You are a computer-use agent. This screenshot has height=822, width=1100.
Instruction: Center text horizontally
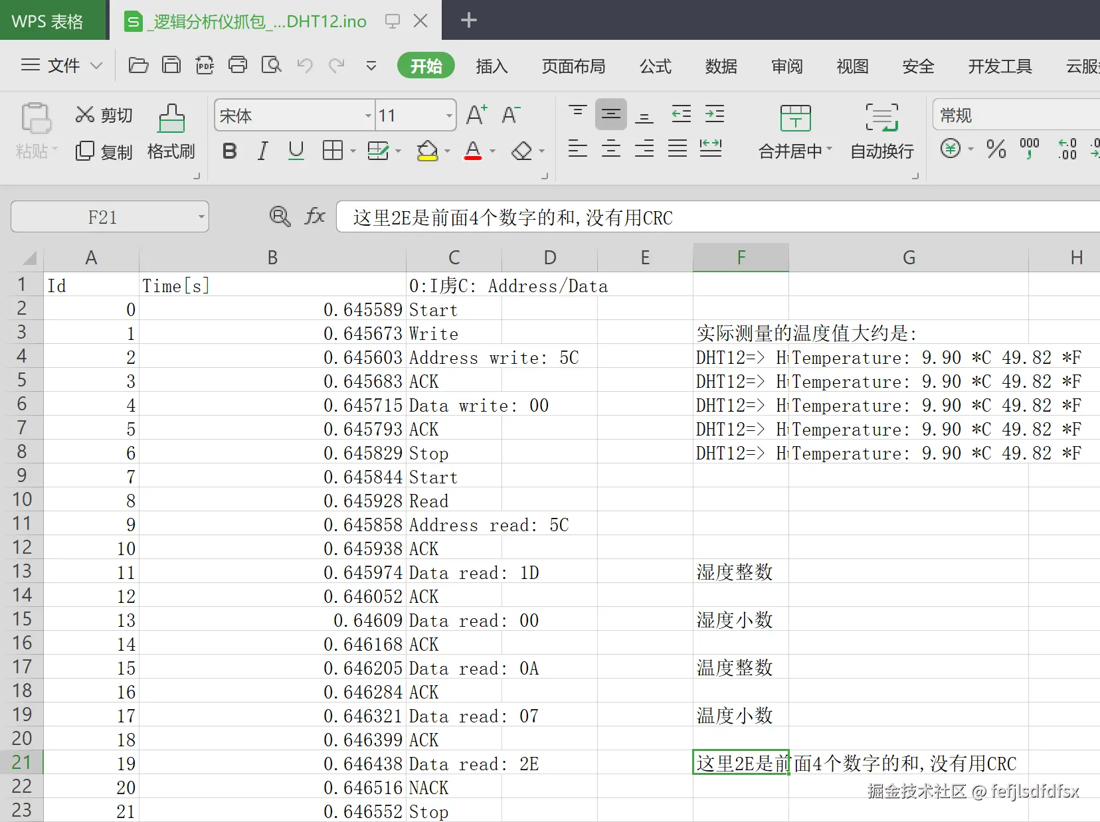[x=611, y=148]
